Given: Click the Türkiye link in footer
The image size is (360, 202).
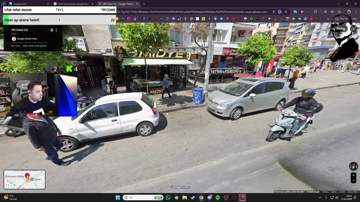Looking at the screenshot, I should click(x=325, y=192).
